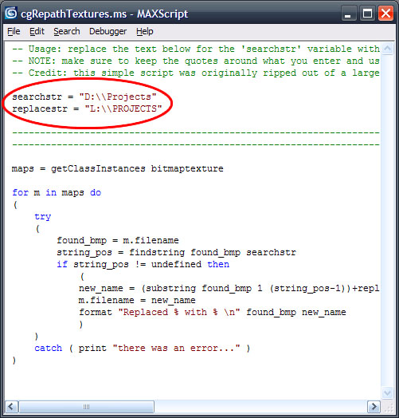
Task: Minimize the MAXScript editor window
Action: coord(348,14)
